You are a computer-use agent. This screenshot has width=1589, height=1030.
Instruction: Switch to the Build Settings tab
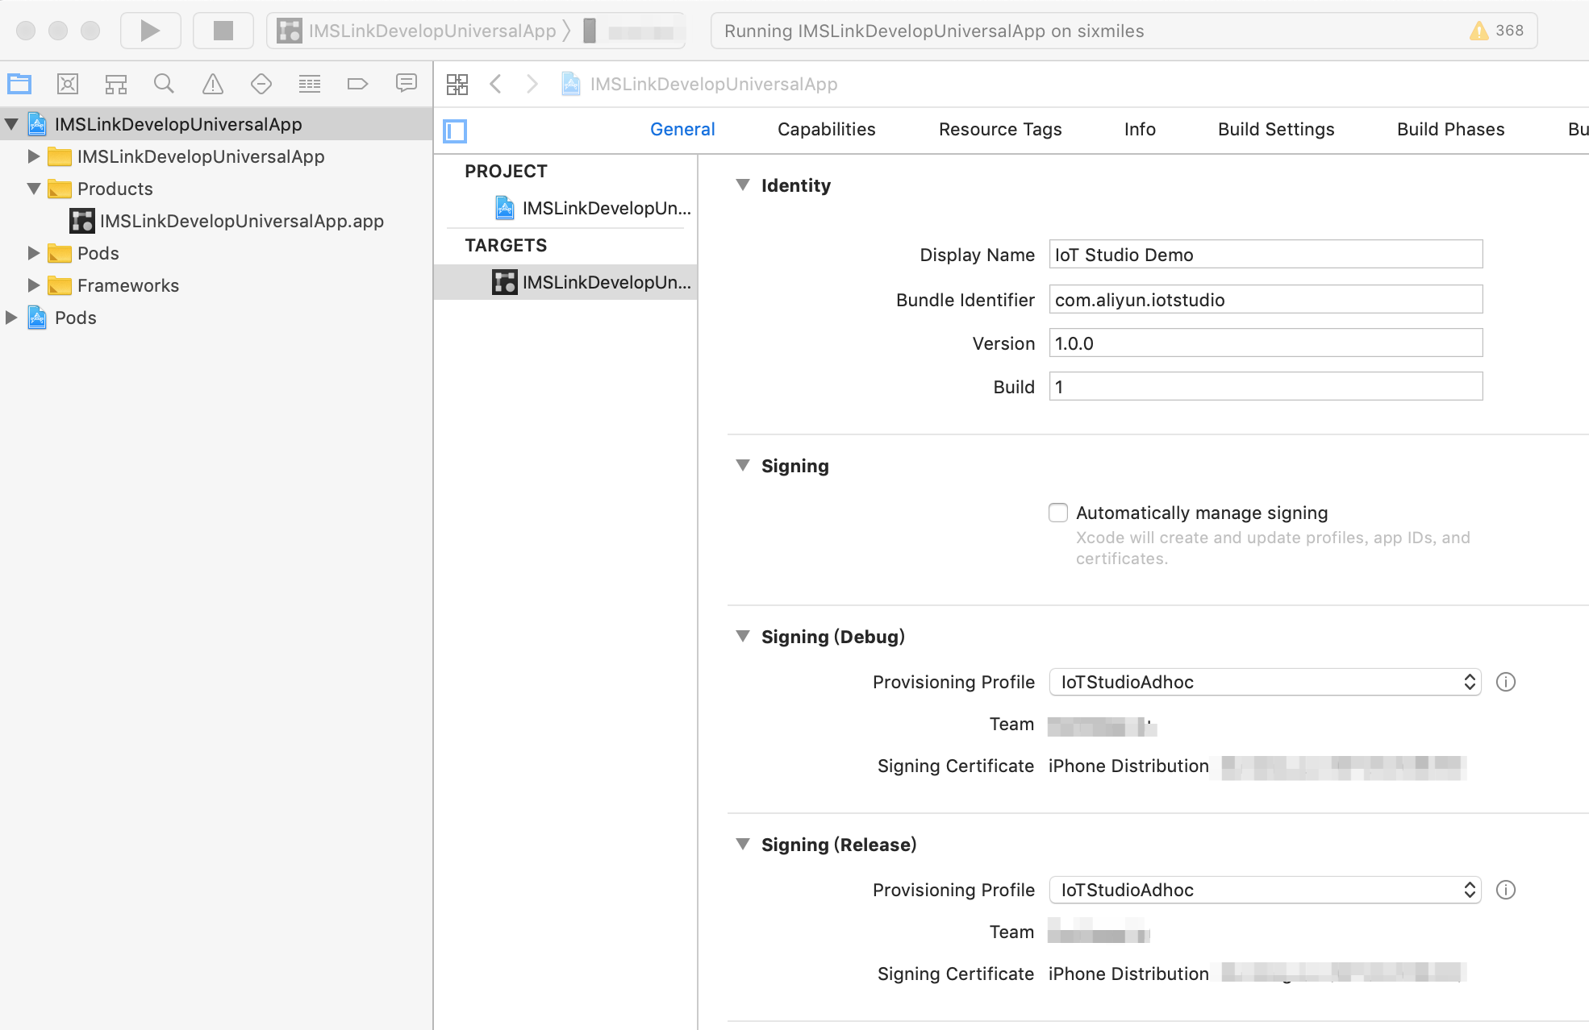1276,130
